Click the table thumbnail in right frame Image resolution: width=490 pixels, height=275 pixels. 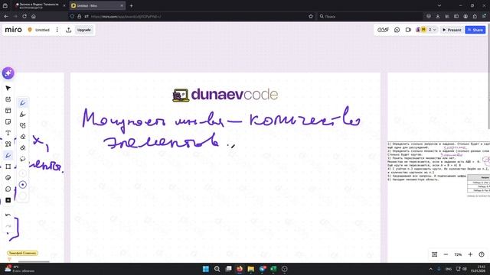pos(479,184)
